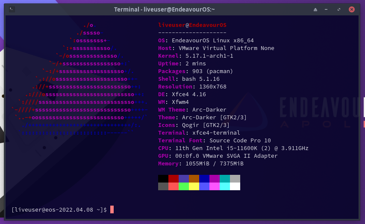Screen dimensions: 365x224
Task: Click the 'WM Theme: Arc-Darker' line
Action: [x=192, y=110]
